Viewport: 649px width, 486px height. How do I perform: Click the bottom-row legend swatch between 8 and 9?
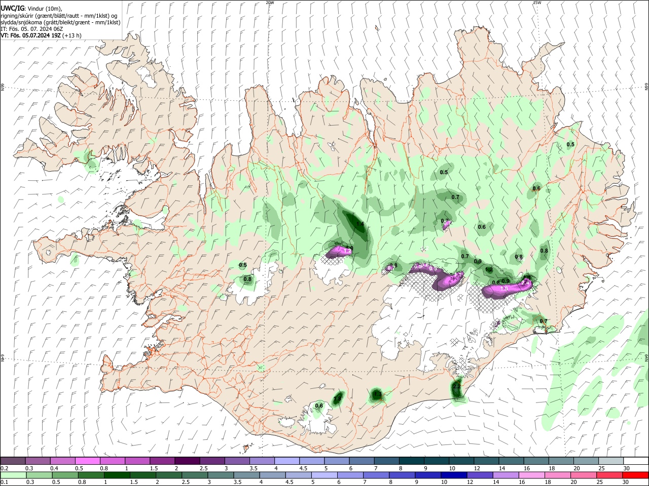tap(402, 475)
